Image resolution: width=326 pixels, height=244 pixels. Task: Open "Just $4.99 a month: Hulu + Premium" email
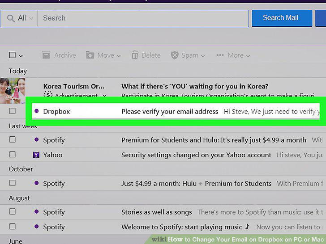click(x=196, y=184)
